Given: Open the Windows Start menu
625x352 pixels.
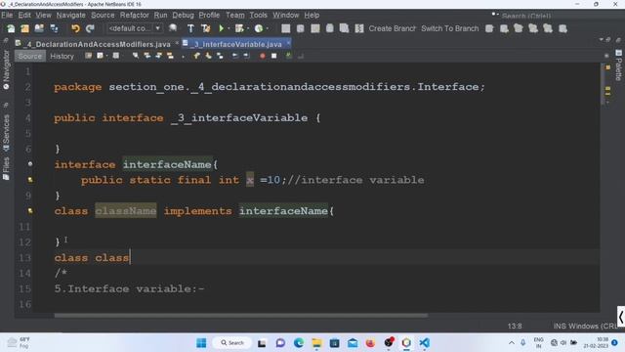Looking at the screenshot, I should (x=201, y=343).
